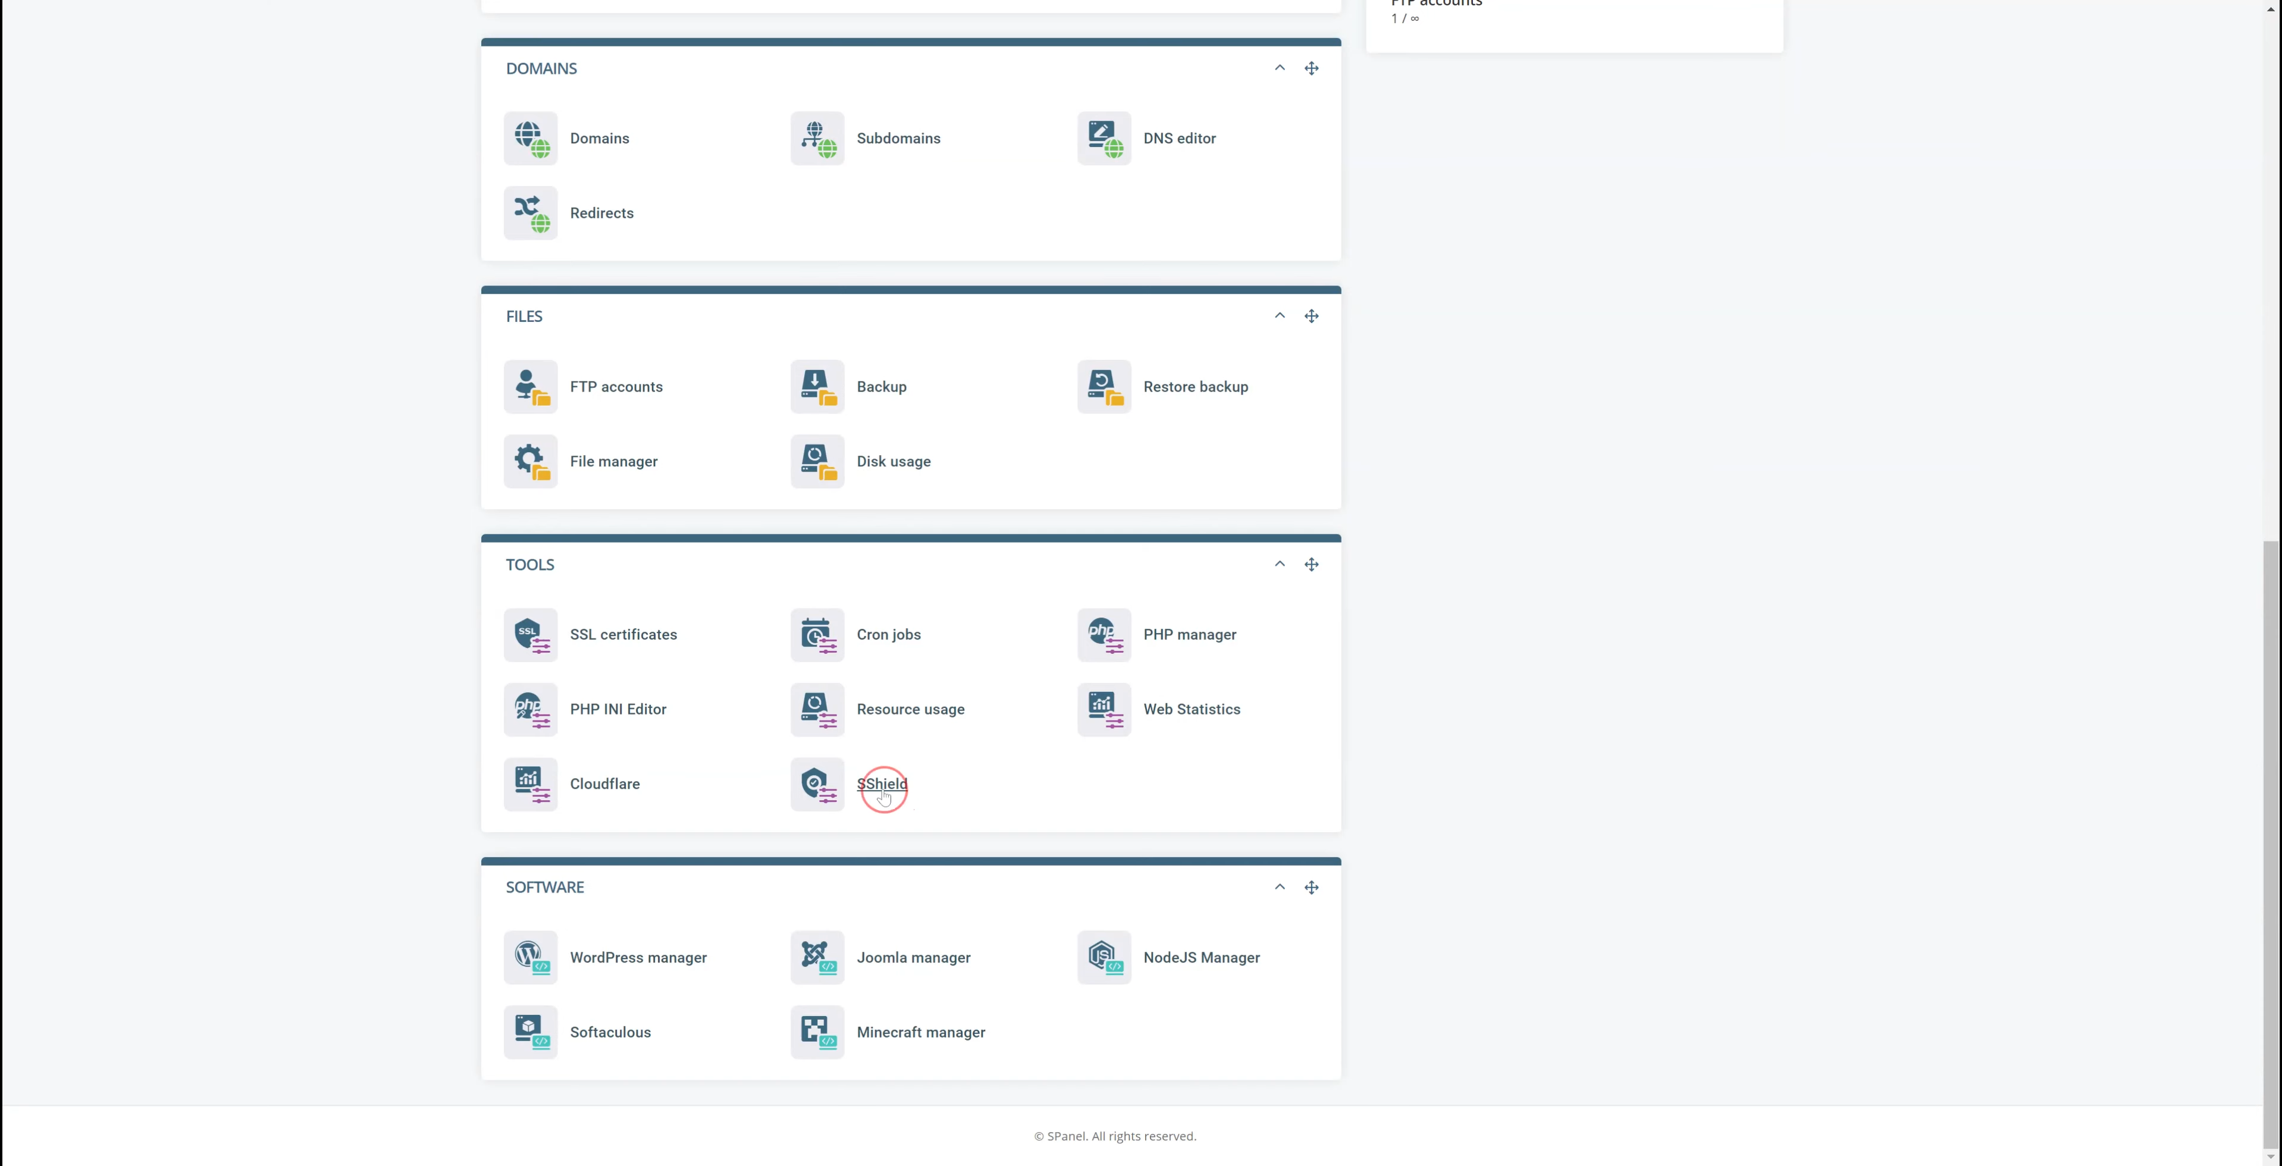Open the SShield icon

(817, 783)
